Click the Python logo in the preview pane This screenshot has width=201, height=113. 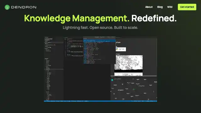[121, 49]
